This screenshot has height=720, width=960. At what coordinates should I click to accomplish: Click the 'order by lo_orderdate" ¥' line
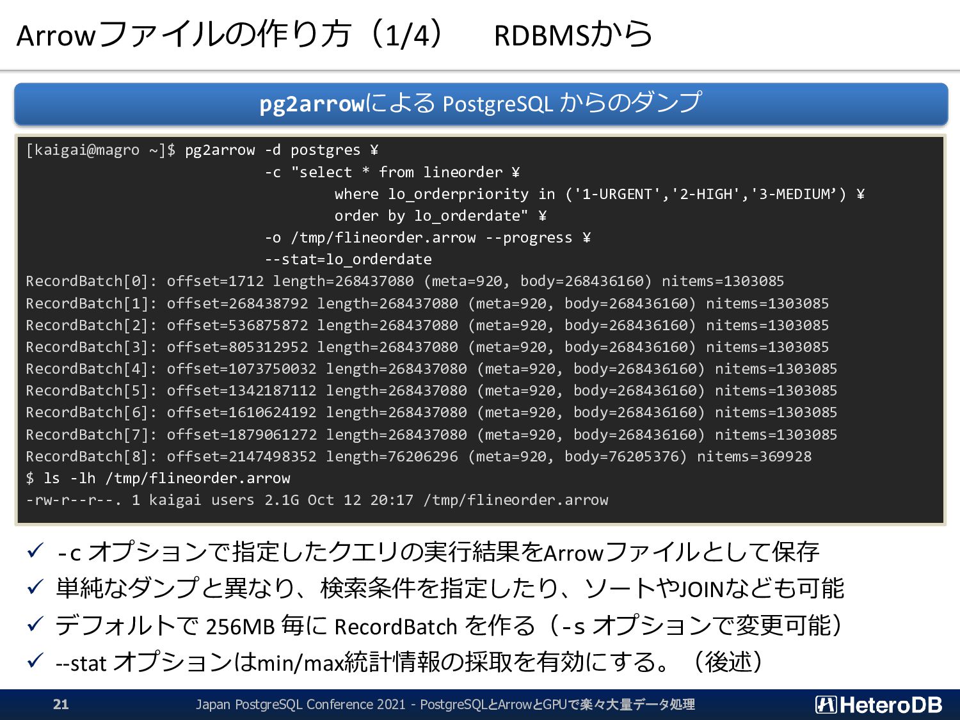[440, 216]
